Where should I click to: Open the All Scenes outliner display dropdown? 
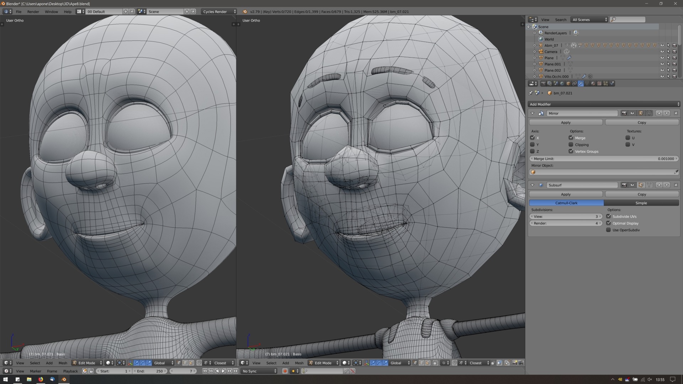(x=589, y=20)
